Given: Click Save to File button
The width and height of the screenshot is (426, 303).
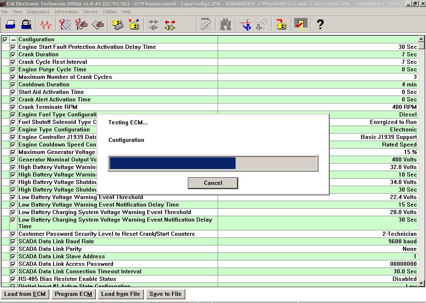Looking at the screenshot, I should [165, 294].
